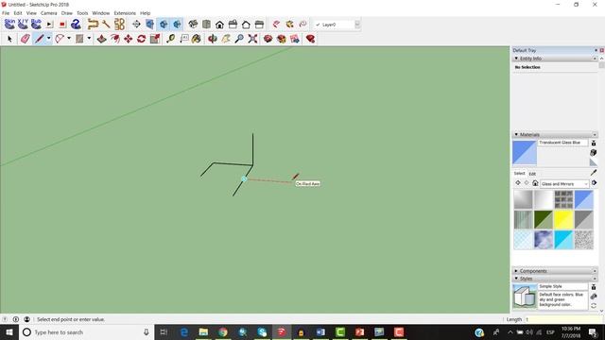Select the arrow Select tool

(x=9, y=39)
